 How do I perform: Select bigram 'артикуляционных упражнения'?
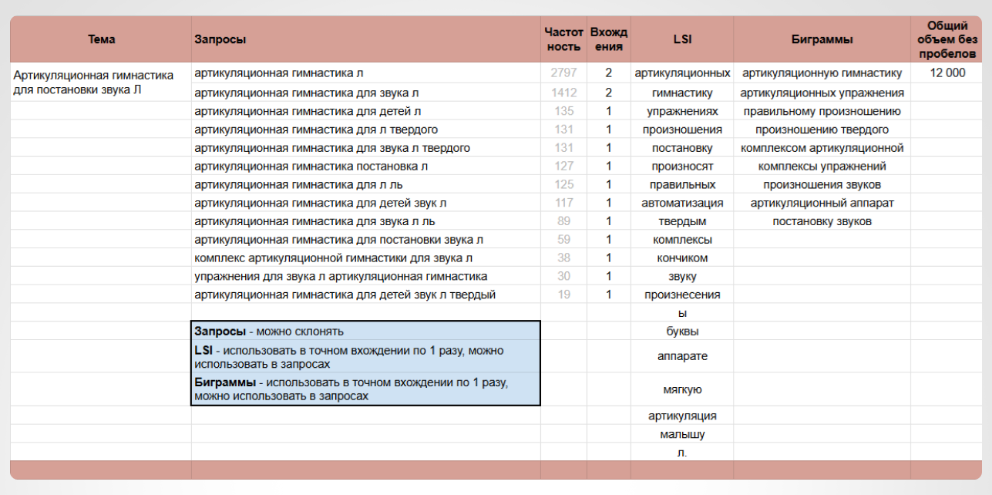pyautogui.click(x=822, y=93)
